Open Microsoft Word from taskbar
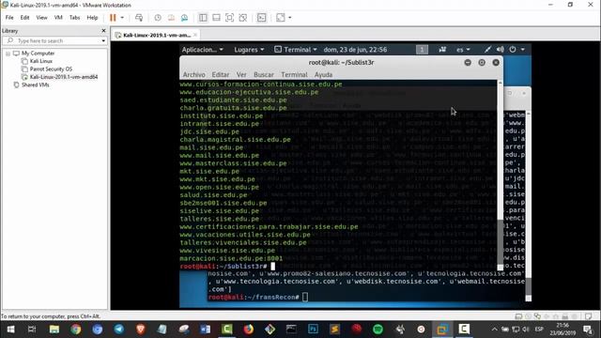Screen dimensions: 601x338 click(x=205, y=330)
